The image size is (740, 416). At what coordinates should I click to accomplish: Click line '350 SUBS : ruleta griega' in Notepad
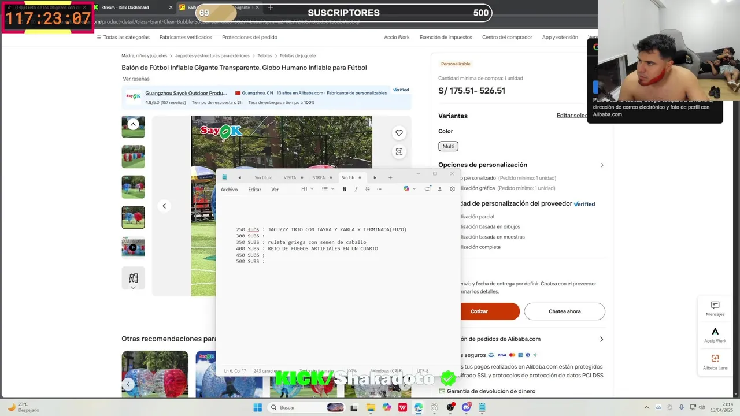coord(301,242)
